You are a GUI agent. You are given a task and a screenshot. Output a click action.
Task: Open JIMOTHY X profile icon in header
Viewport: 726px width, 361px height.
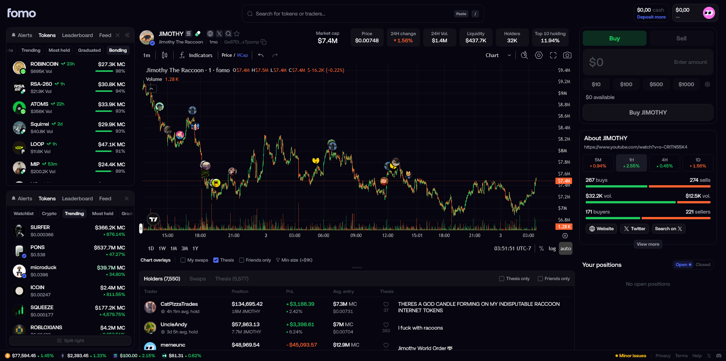219,34
